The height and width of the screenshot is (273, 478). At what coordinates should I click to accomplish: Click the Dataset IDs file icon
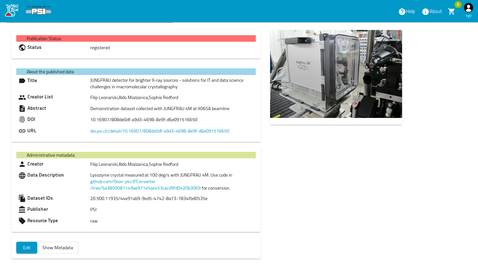coord(22,198)
